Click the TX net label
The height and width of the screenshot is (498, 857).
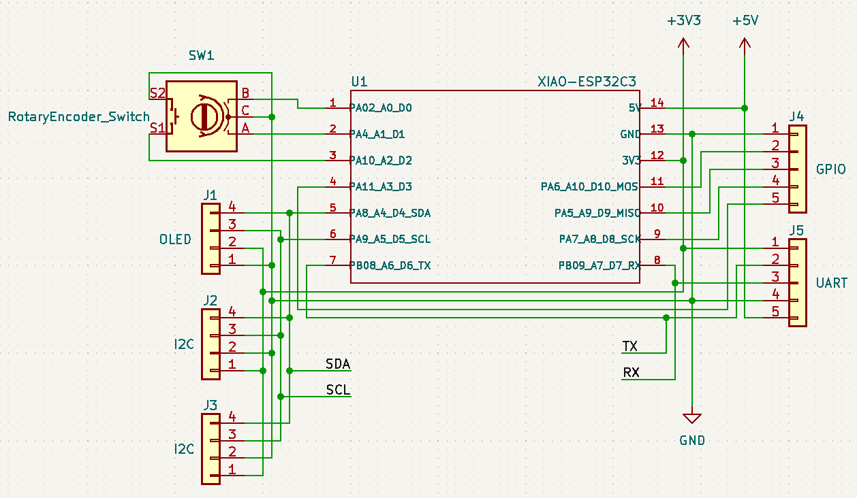click(630, 347)
